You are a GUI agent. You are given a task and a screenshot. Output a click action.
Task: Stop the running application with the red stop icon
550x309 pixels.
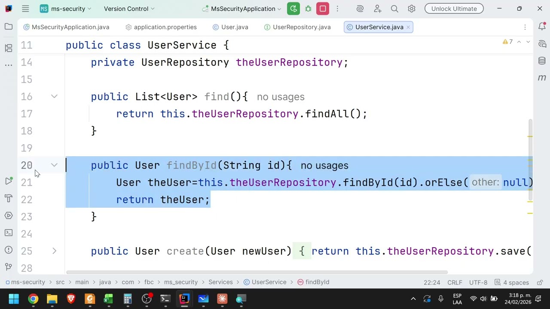pyautogui.click(x=323, y=9)
